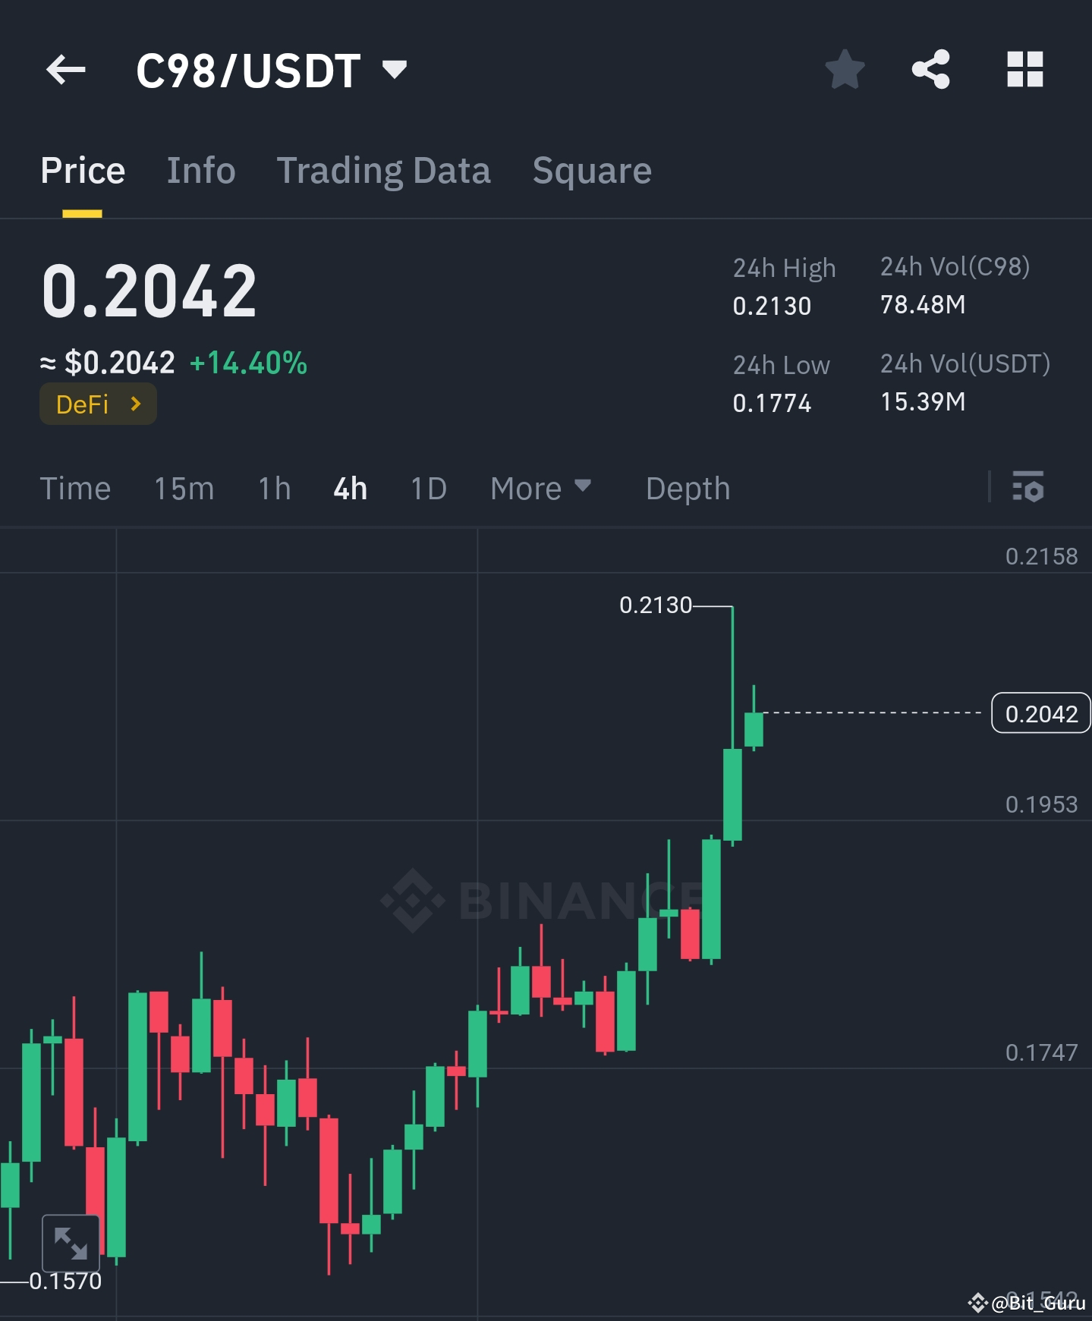Switch to the Trading Data tab

click(384, 170)
